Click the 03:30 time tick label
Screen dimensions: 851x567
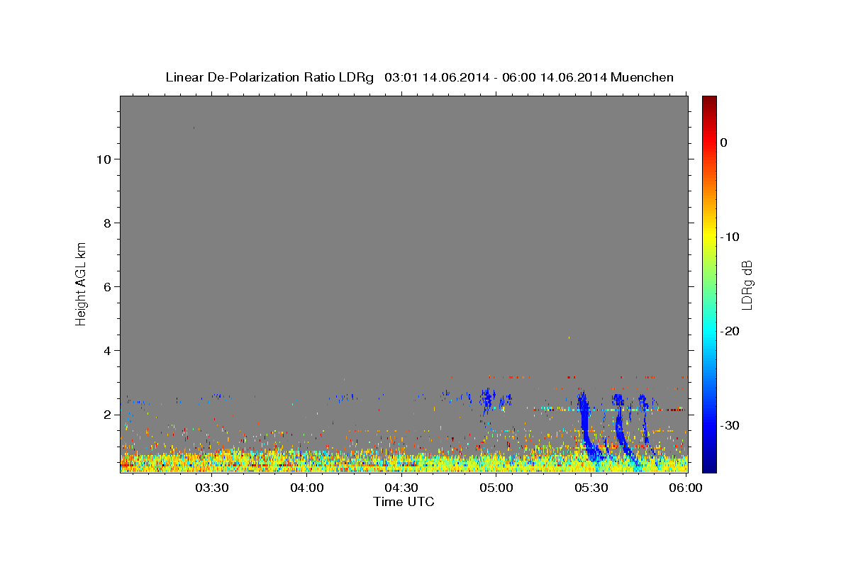[211, 488]
